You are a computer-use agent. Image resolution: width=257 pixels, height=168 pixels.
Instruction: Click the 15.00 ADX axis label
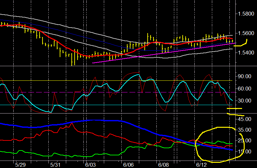(x=245, y=151)
